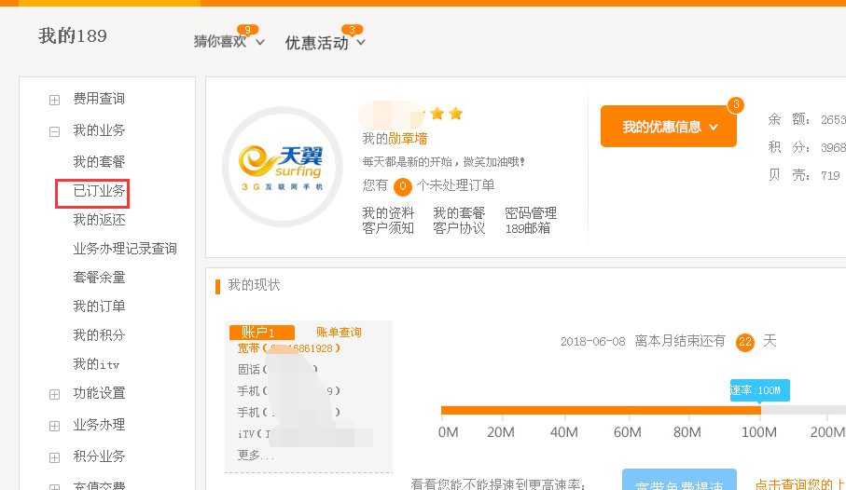Click the first gold star icon
846x490 pixels.
coord(437,114)
